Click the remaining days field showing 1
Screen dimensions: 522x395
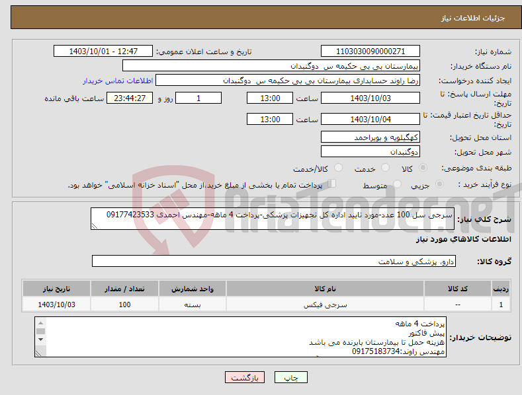click(198, 98)
